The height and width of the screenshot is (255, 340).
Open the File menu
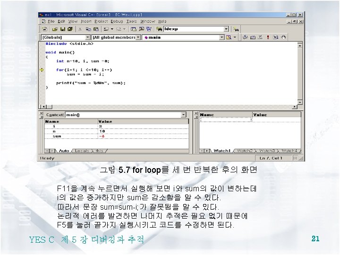51,21
